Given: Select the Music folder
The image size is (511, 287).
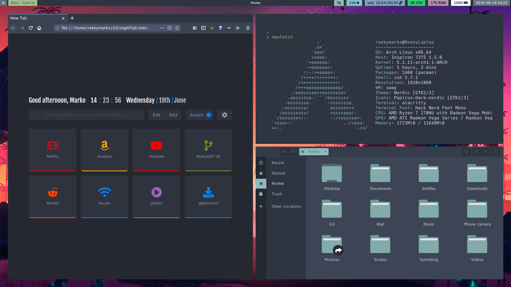Looking at the screenshot, I should click(429, 213).
